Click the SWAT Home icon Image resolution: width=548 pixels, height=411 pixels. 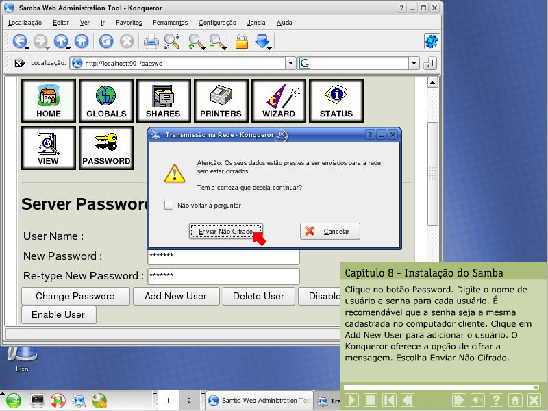(x=49, y=101)
